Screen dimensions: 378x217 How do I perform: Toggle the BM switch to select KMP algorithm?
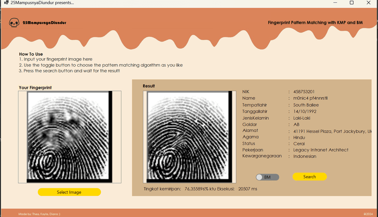coord(267,177)
